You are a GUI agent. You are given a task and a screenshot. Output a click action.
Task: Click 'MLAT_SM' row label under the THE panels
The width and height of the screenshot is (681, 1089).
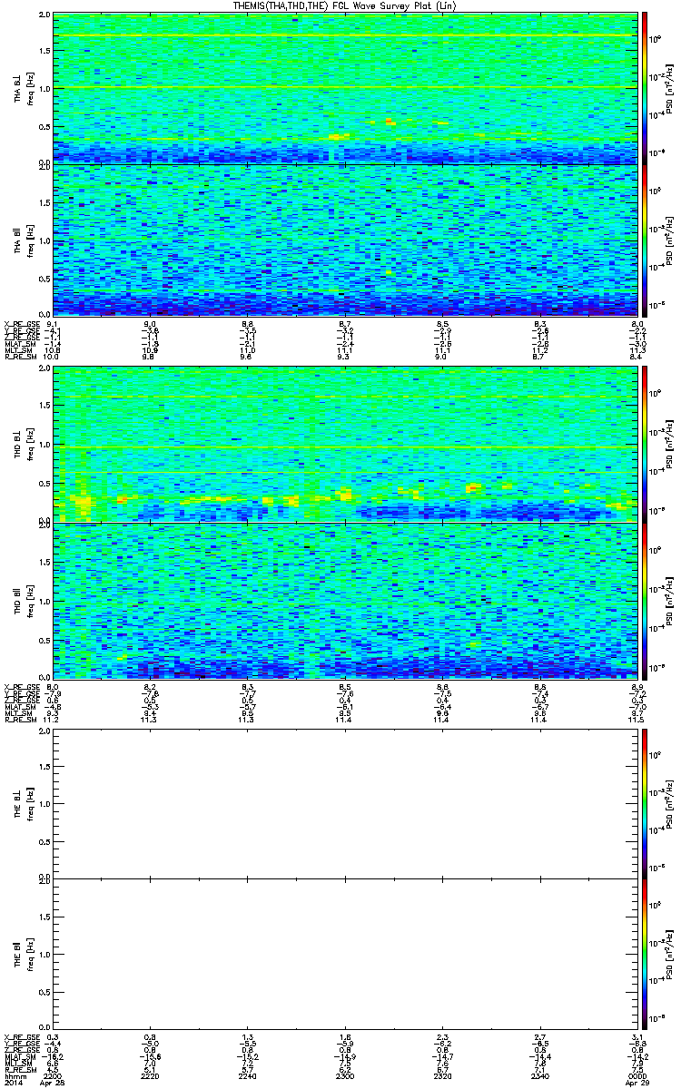pos(19,1057)
